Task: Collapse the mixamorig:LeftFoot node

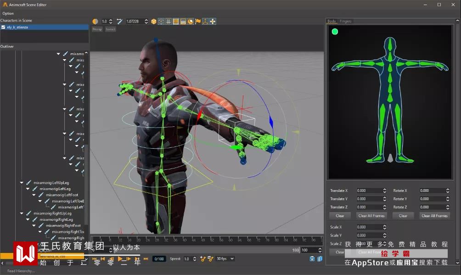Action: click(x=34, y=195)
